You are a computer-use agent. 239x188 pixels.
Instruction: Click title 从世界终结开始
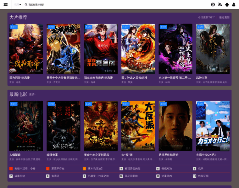click(169, 155)
